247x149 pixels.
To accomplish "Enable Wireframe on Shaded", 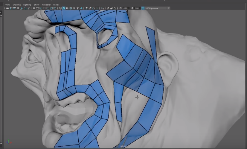I will click(x=71, y=8).
